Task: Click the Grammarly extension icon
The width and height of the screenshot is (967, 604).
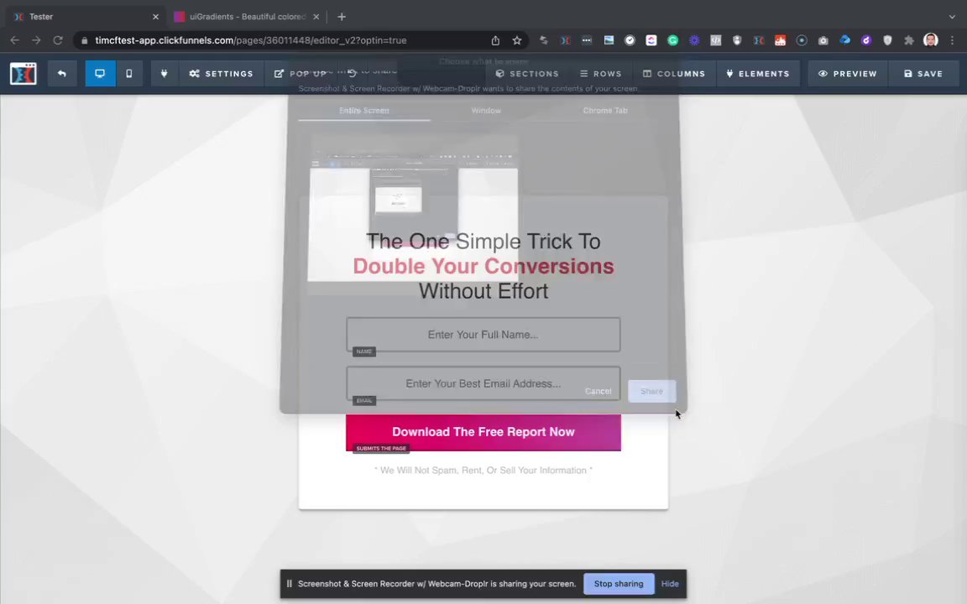Action: [673, 40]
